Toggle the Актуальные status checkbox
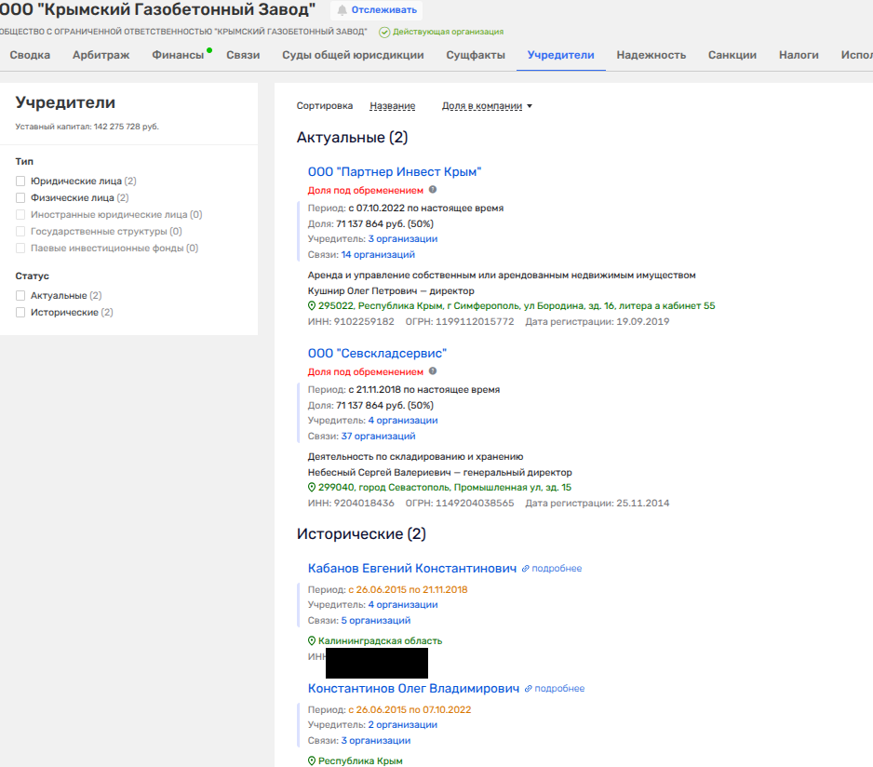 pyautogui.click(x=20, y=296)
